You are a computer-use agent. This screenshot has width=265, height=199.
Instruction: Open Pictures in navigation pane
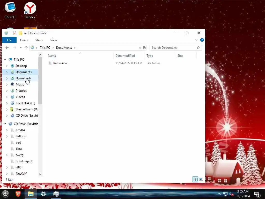(21, 91)
